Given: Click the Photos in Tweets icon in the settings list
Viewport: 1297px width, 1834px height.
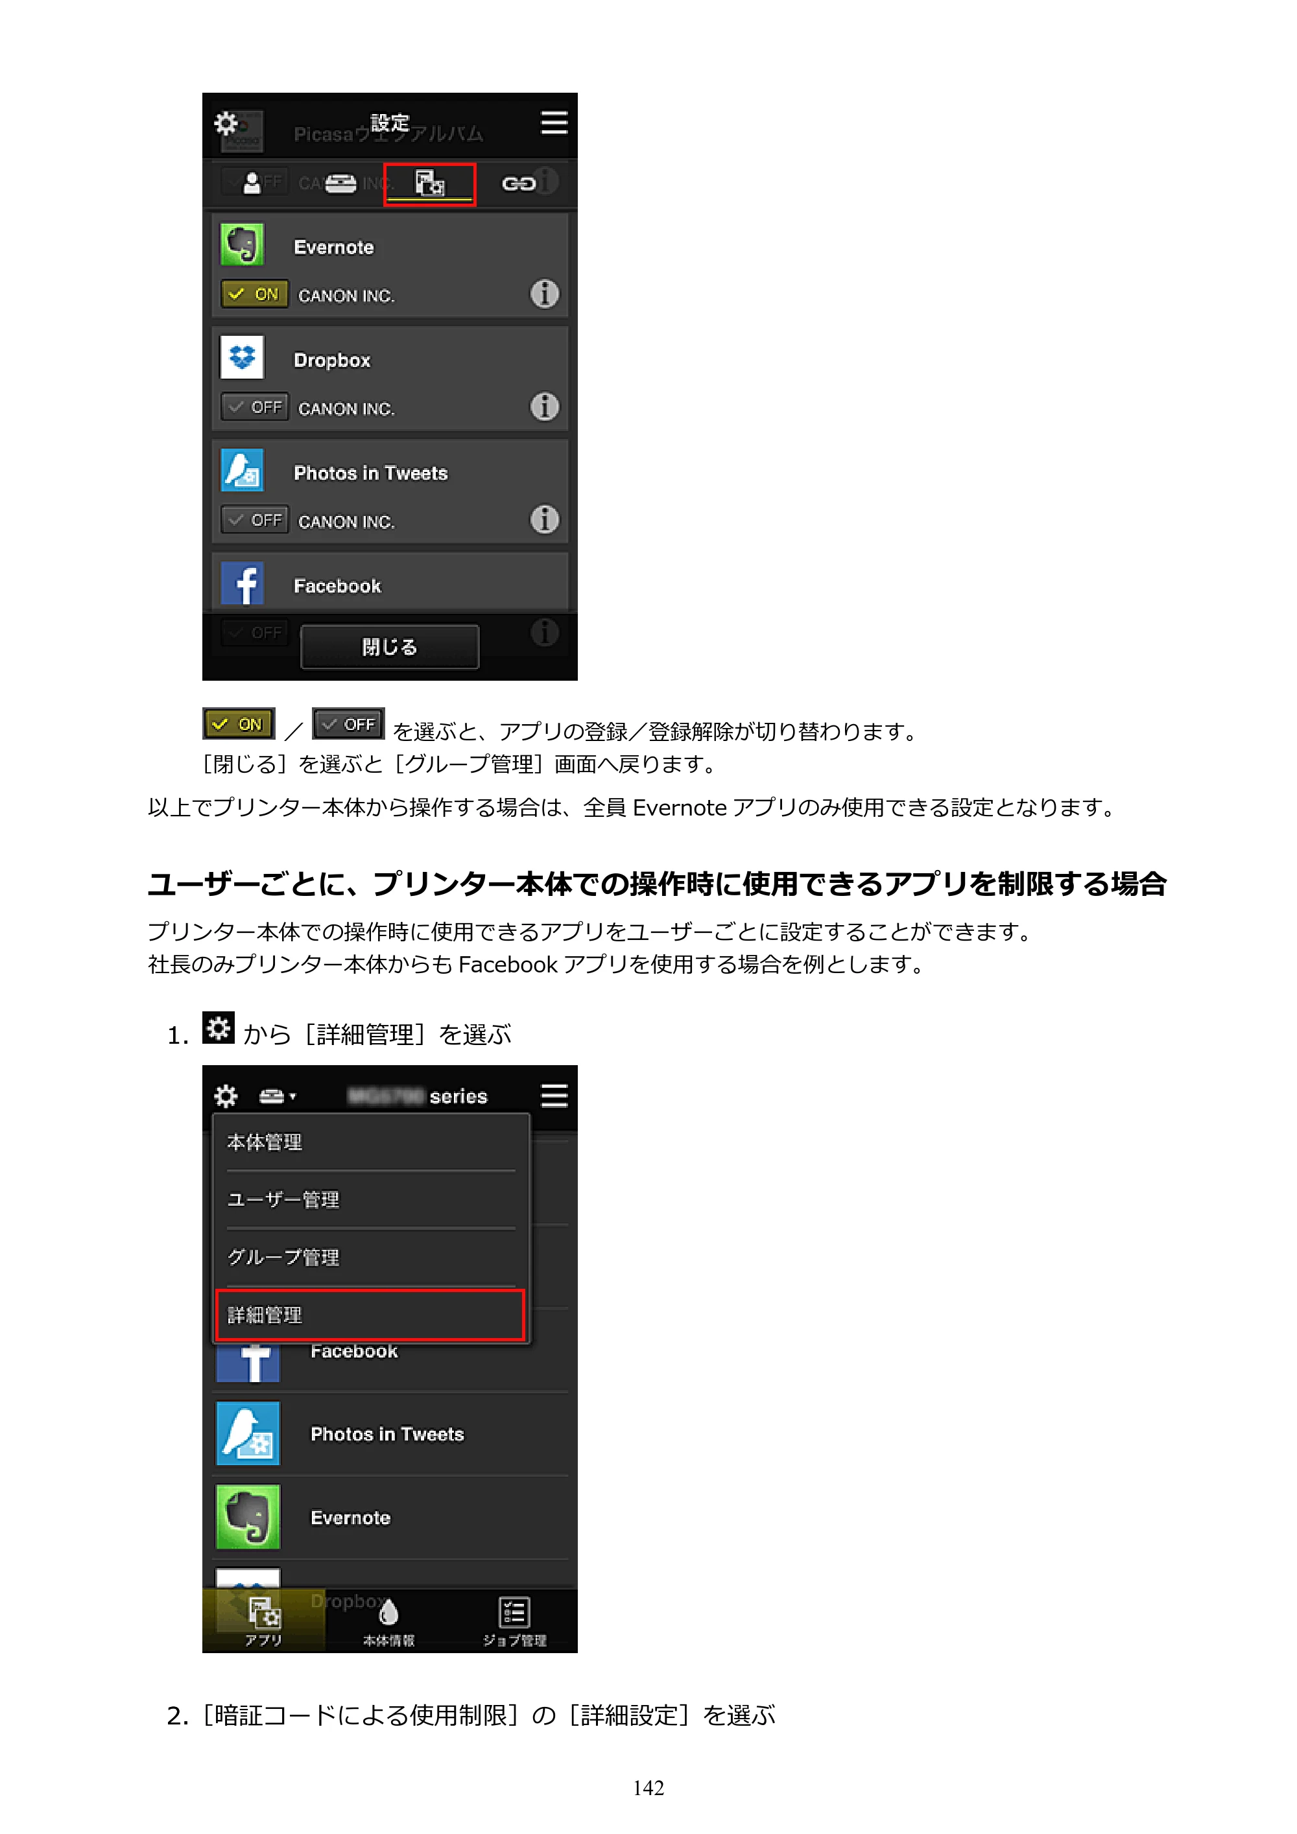Looking at the screenshot, I should [242, 469].
